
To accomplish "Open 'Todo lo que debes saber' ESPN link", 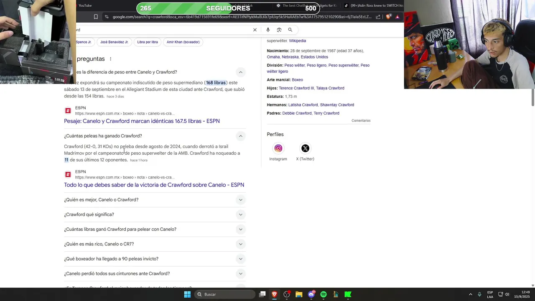I will point(154,185).
